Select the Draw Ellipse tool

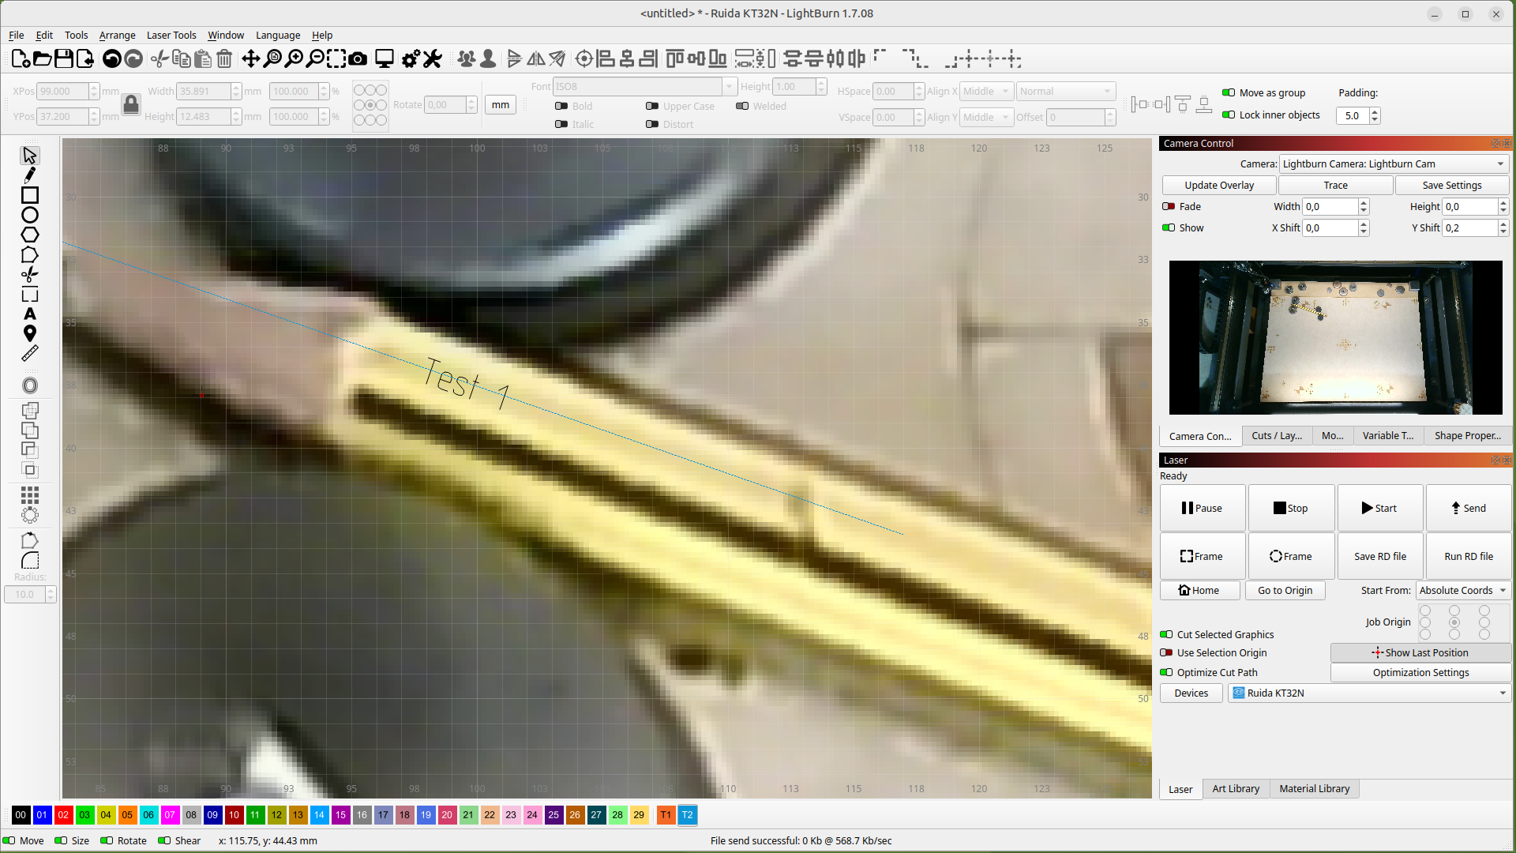tap(30, 215)
